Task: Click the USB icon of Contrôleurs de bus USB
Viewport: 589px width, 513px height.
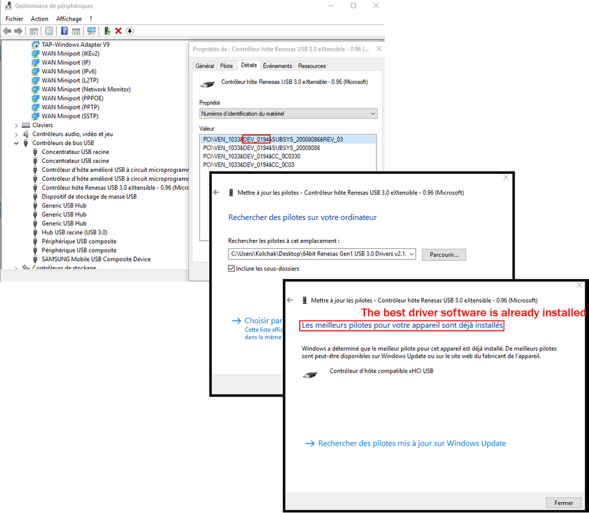Action: click(26, 143)
